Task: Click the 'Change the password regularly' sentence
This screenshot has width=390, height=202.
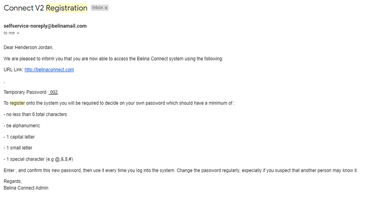Action: click(x=267, y=170)
